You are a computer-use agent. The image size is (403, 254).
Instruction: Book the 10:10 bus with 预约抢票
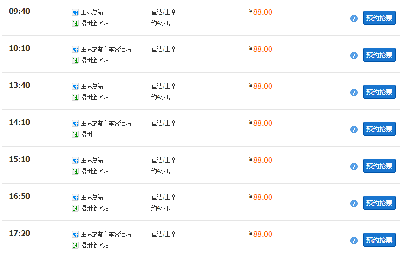pos(379,55)
